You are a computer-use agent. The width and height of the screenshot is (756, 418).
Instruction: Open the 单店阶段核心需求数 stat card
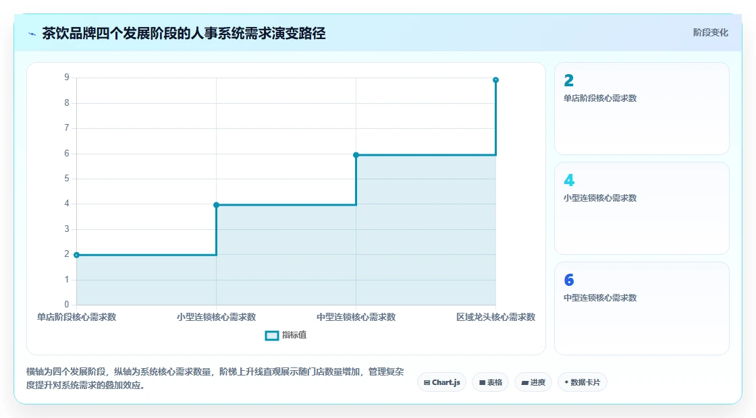[x=642, y=109]
